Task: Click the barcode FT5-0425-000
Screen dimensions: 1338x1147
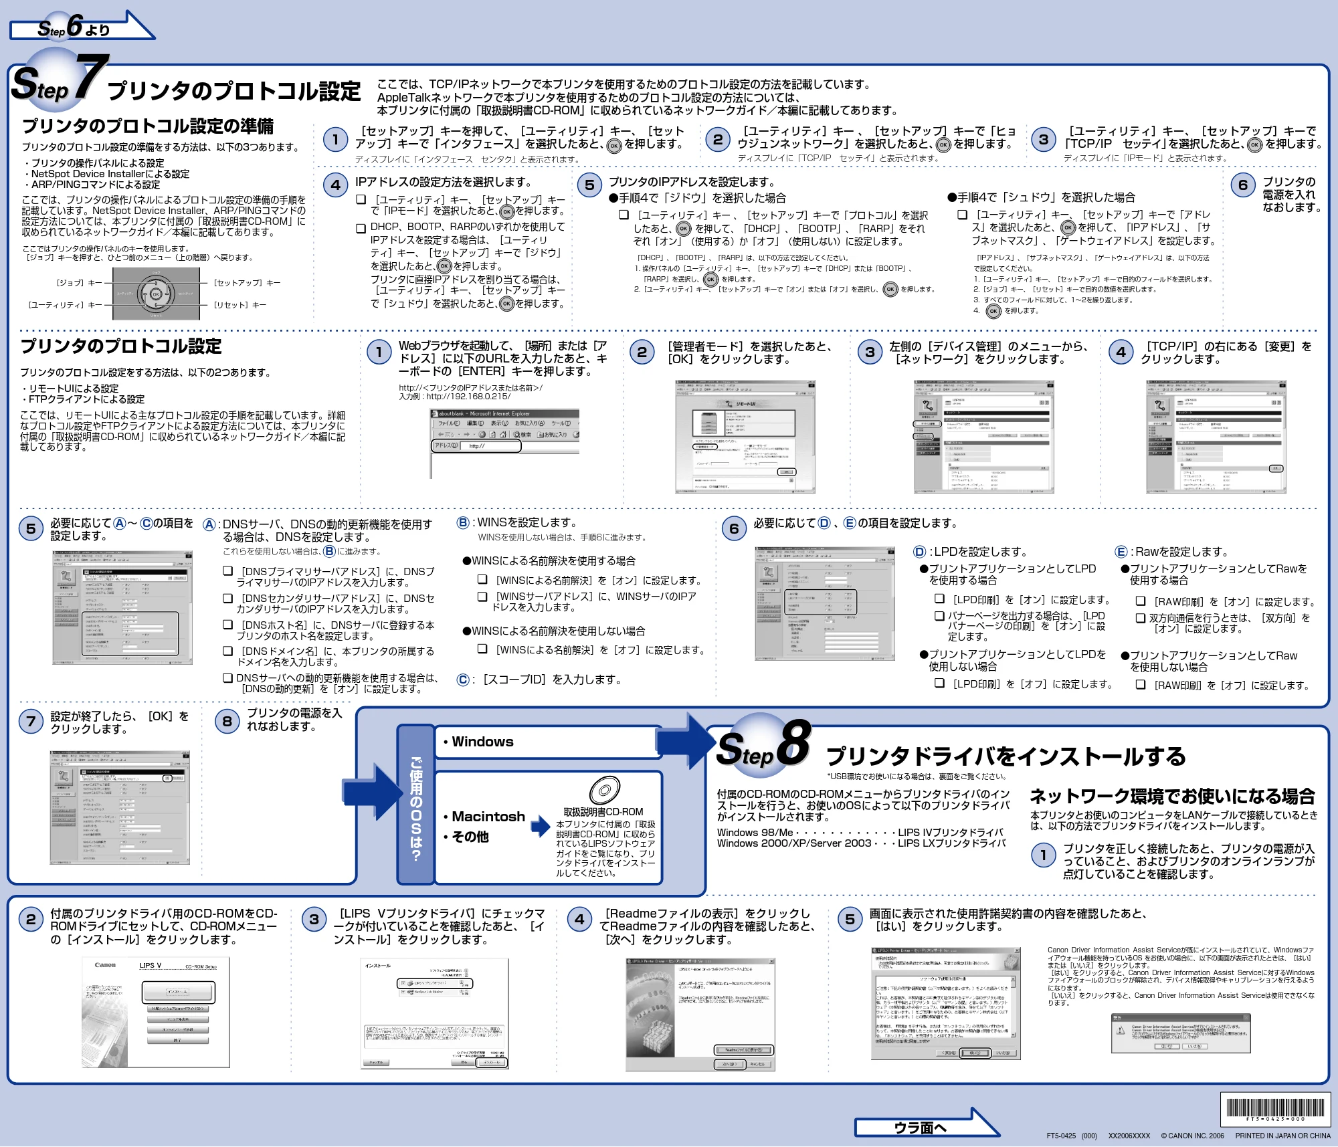Action: pyautogui.click(x=1275, y=1110)
